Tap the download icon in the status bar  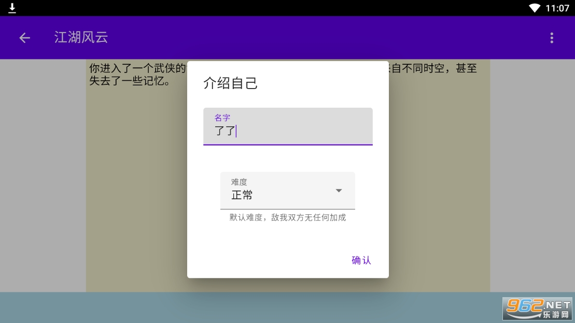(x=11, y=8)
